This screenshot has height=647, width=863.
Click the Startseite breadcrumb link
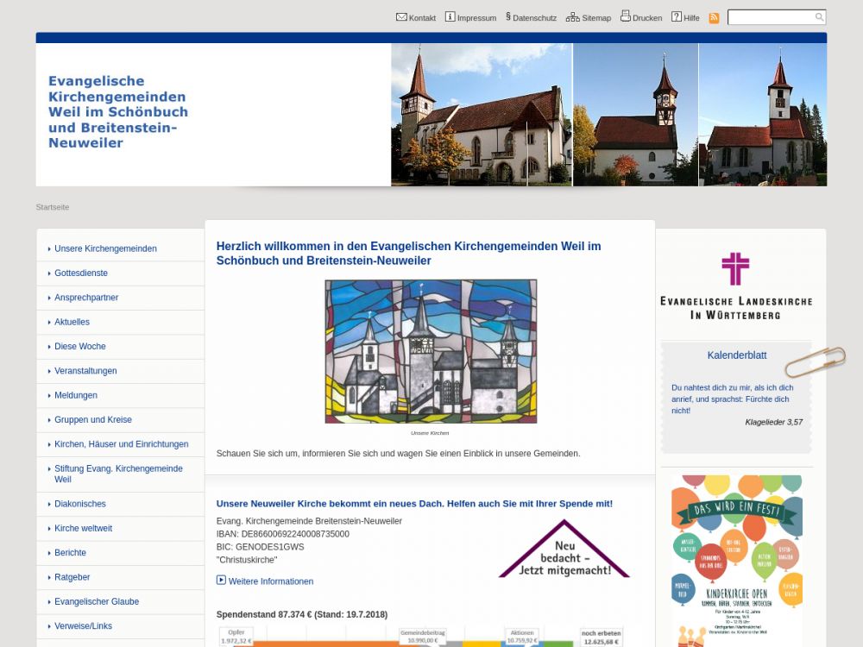(x=53, y=207)
